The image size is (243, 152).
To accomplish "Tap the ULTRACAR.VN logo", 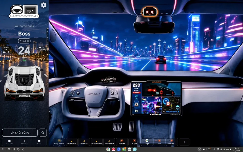I will 24,11.
